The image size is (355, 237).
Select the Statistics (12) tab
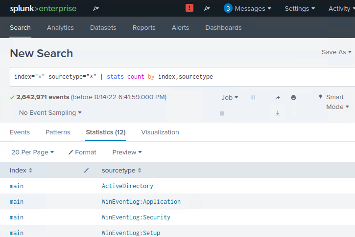(106, 132)
